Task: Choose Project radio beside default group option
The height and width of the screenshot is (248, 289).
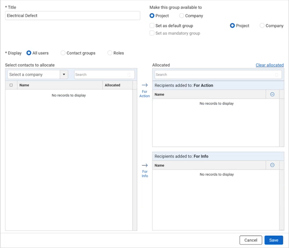Action: tap(232, 25)
